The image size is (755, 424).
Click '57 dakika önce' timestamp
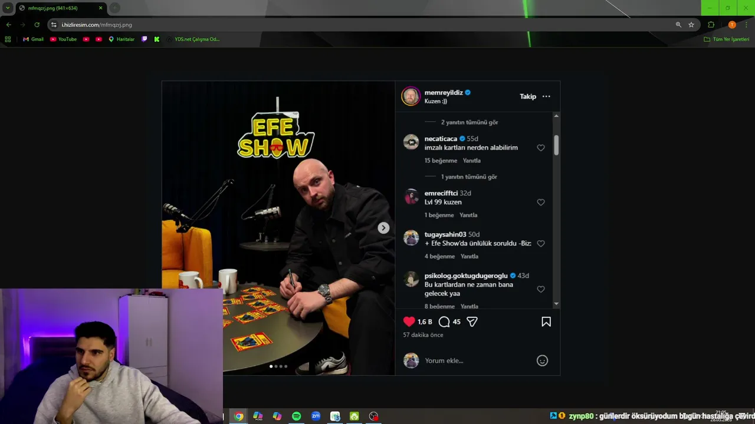tap(423, 335)
